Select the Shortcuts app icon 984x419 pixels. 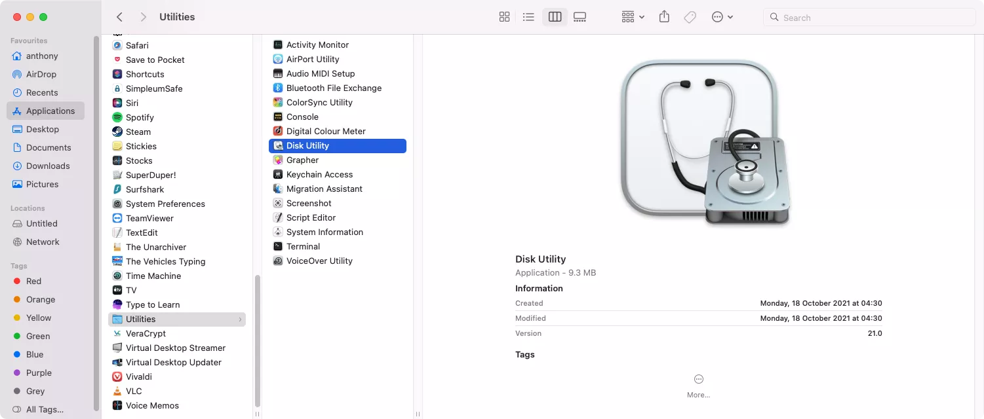point(117,74)
